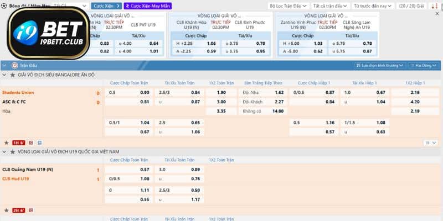Viewport: 443px width, 221px height.
Task: Favorite the Bangalore super league star
Action: click(x=12, y=75)
